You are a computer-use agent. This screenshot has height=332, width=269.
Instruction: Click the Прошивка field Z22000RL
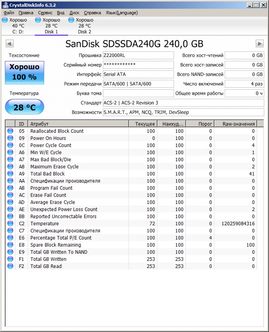[138, 55]
